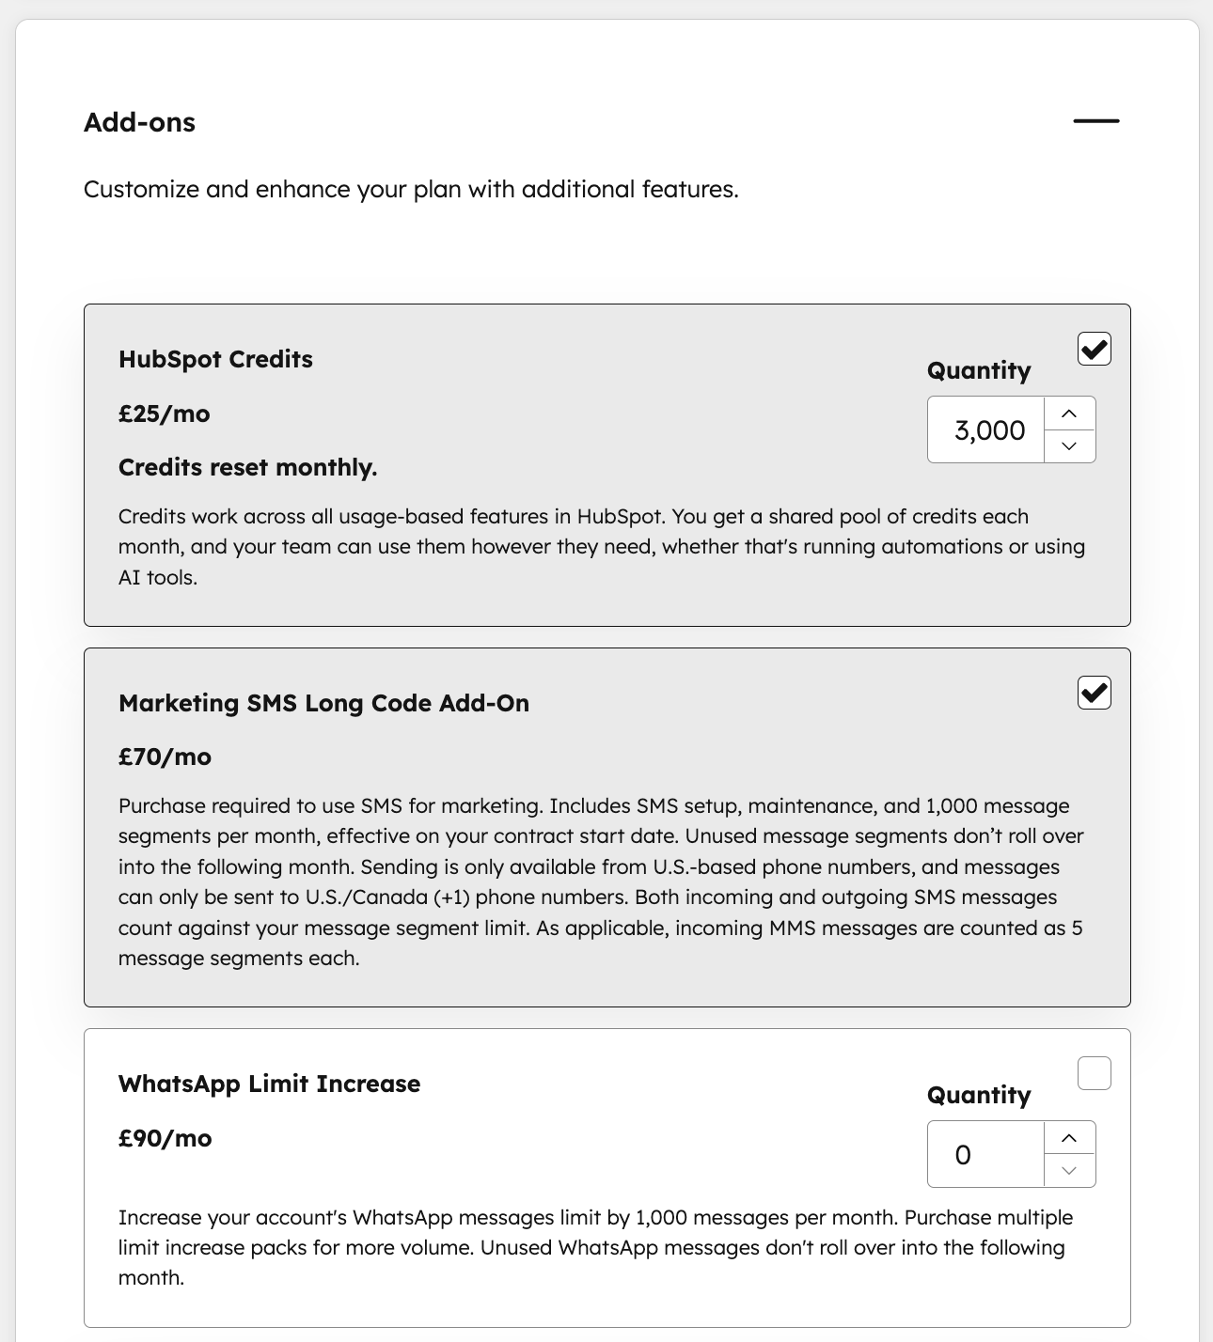This screenshot has height=1342, width=1213.
Task: Click the WhatsApp quantity field showing 0
Action: pyautogui.click(x=985, y=1154)
